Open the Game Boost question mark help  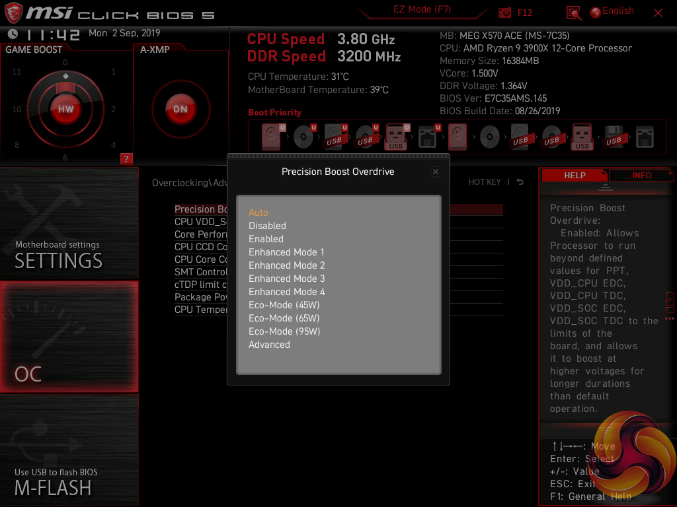(126, 158)
